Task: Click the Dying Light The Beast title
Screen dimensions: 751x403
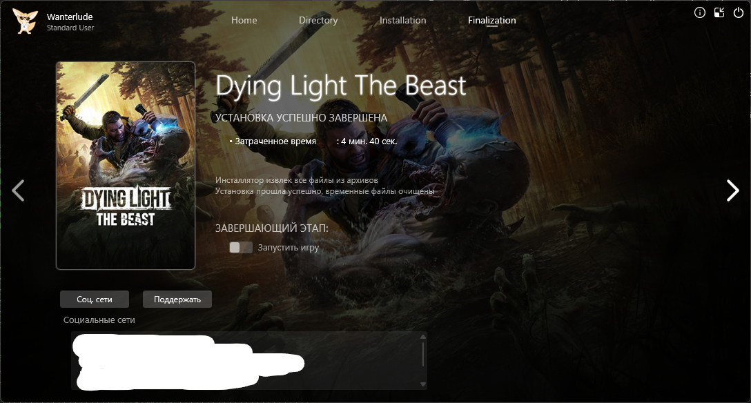Action: click(340, 86)
